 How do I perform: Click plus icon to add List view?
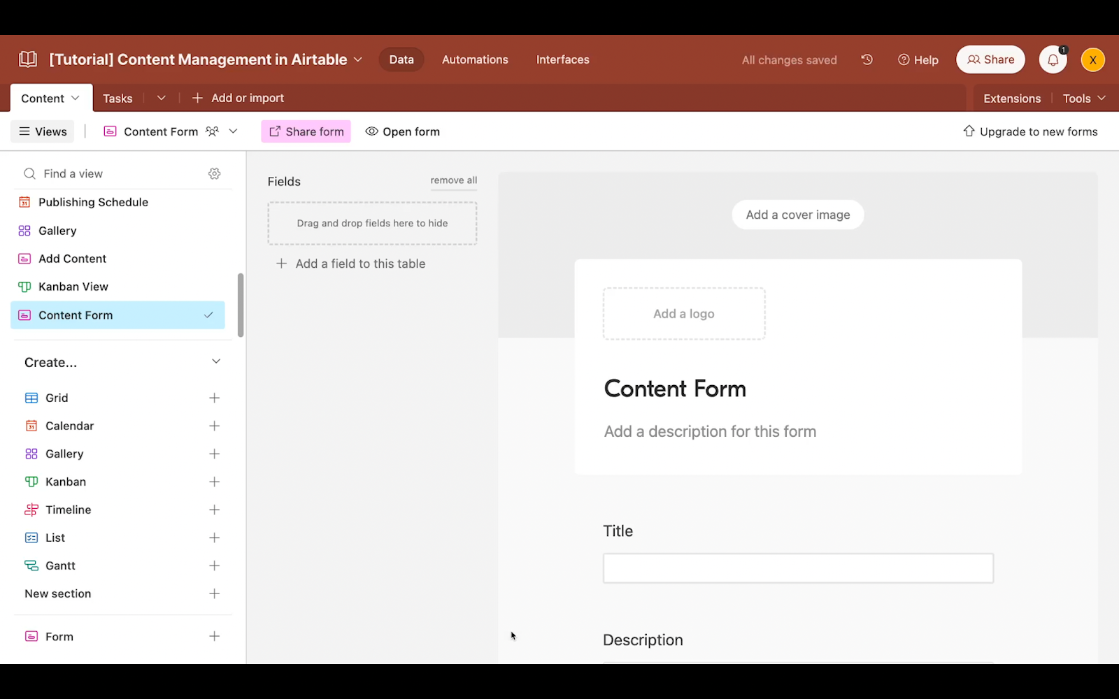[x=215, y=538]
